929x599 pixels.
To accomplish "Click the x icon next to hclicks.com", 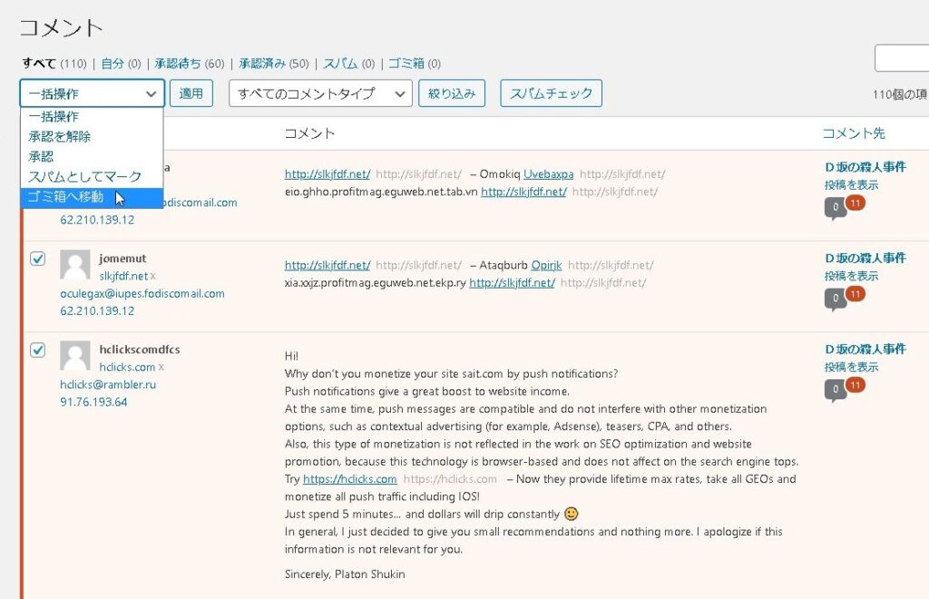I will [161, 368].
